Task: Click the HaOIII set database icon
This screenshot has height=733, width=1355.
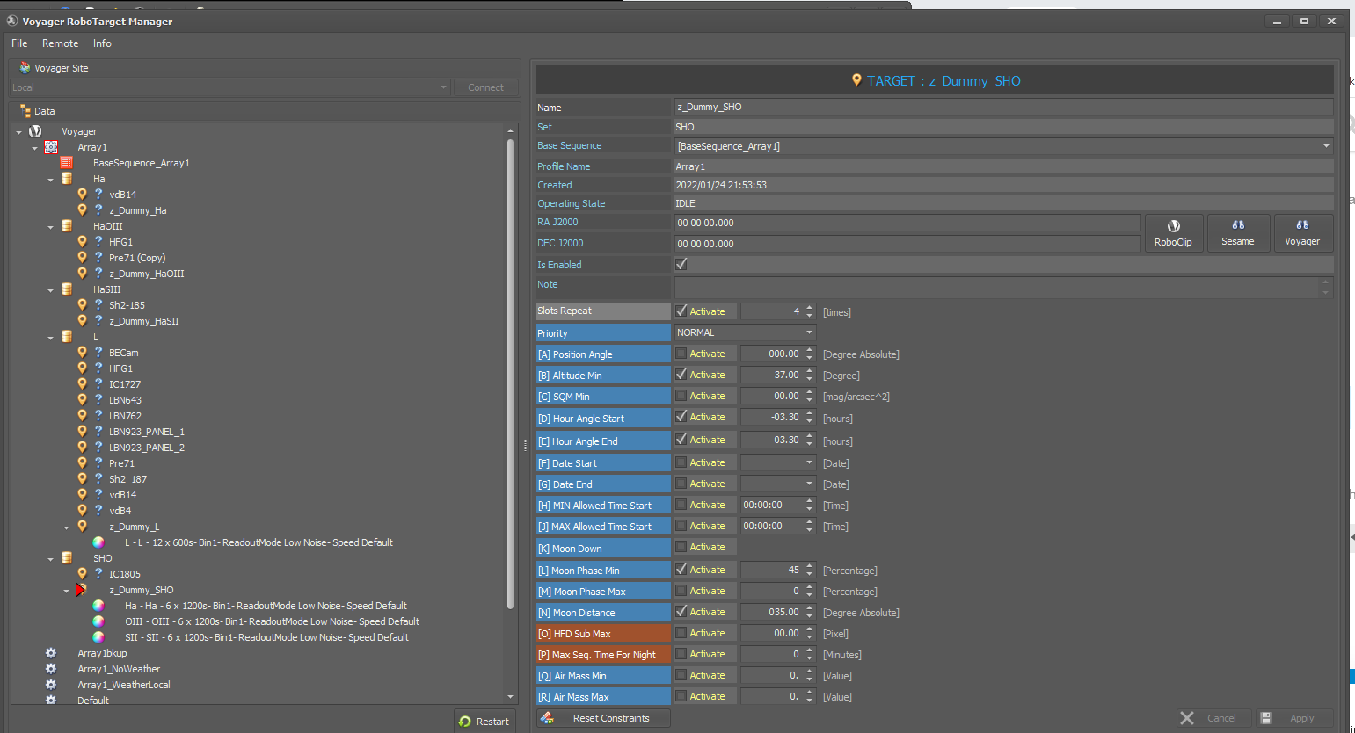Action: (x=67, y=226)
